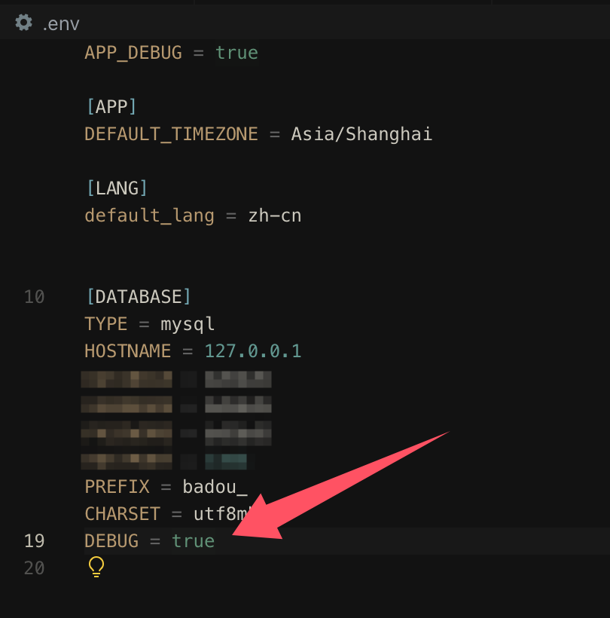Click the [LANG] section header
The height and width of the screenshot is (618, 610).
coord(117,188)
